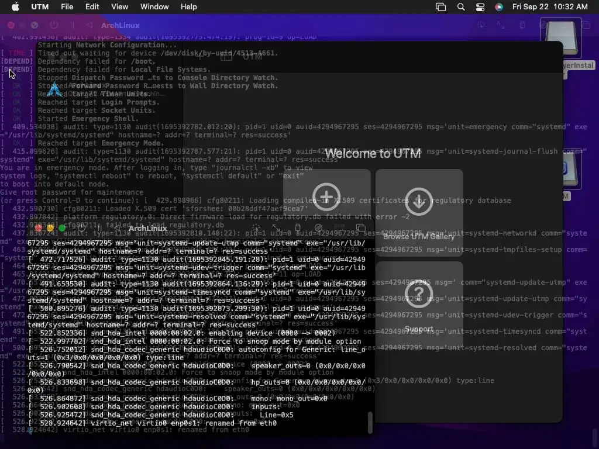Launch Siri from the menu bar
This screenshot has width=599, height=449.
[498, 7]
